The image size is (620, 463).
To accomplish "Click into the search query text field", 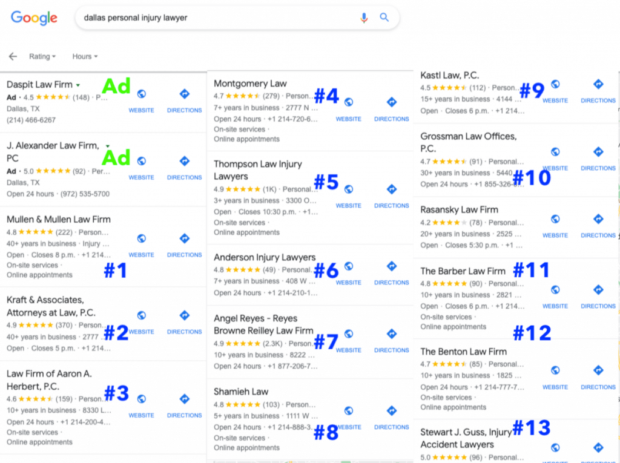I will 212,18.
